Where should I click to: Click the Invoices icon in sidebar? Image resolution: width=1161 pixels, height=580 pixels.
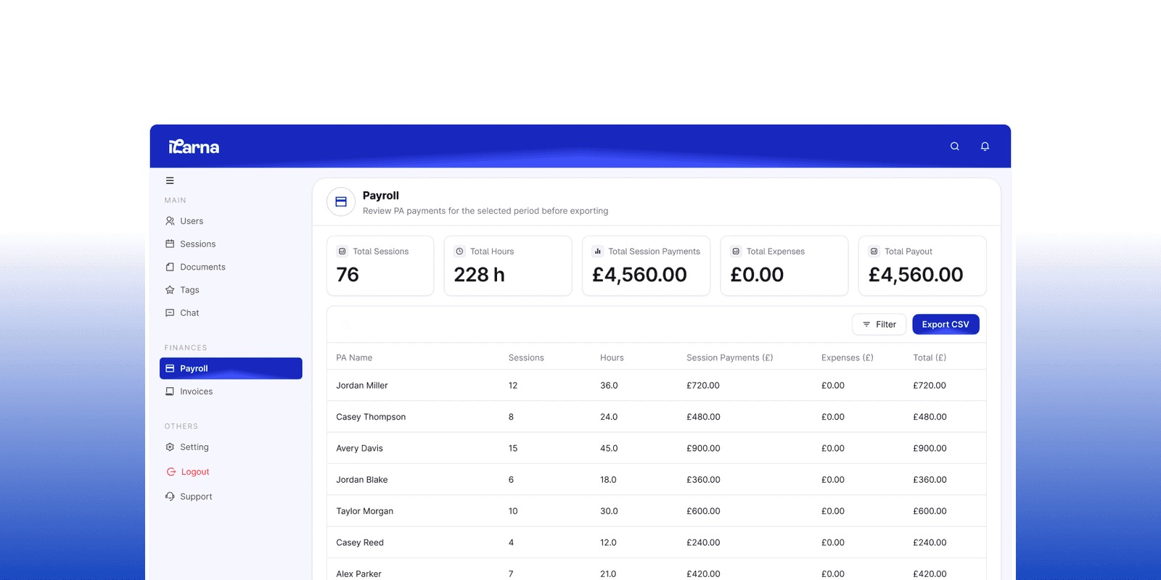point(170,391)
